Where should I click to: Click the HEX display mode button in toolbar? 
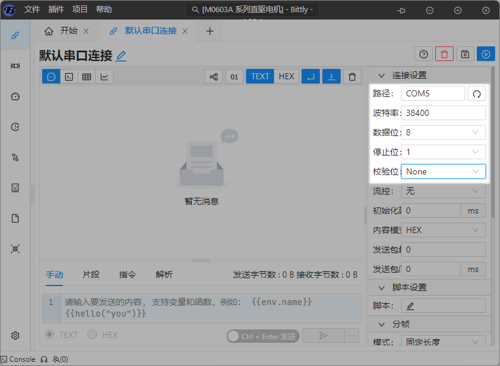pyautogui.click(x=286, y=76)
